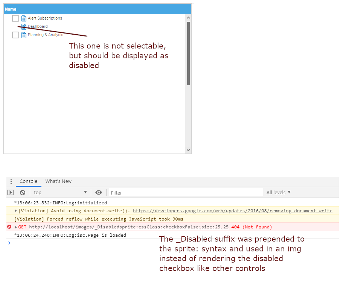Click the Name column header
The width and height of the screenshot is (343, 283).
98,9
